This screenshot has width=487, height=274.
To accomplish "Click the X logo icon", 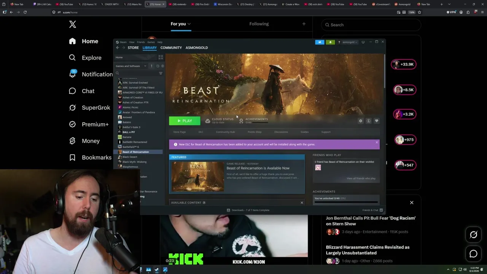I will point(73,25).
